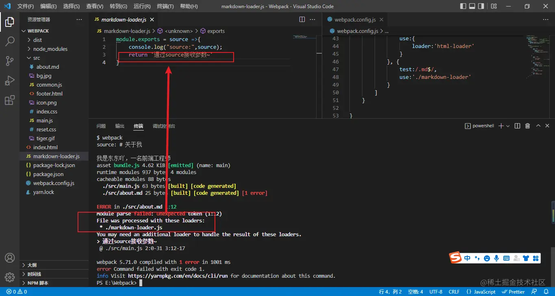This screenshot has height=296, width=555.
Task: Open the new terminal launch profile dropdown
Action: 508,126
